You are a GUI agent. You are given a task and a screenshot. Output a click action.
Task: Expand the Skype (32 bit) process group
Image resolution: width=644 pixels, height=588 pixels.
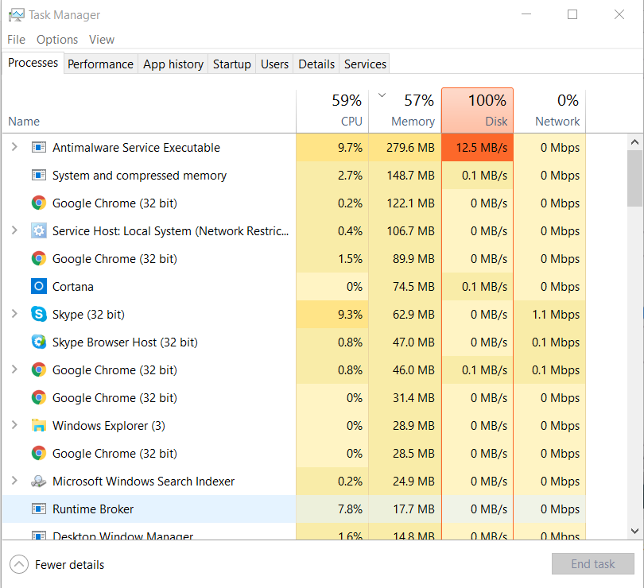coord(14,315)
